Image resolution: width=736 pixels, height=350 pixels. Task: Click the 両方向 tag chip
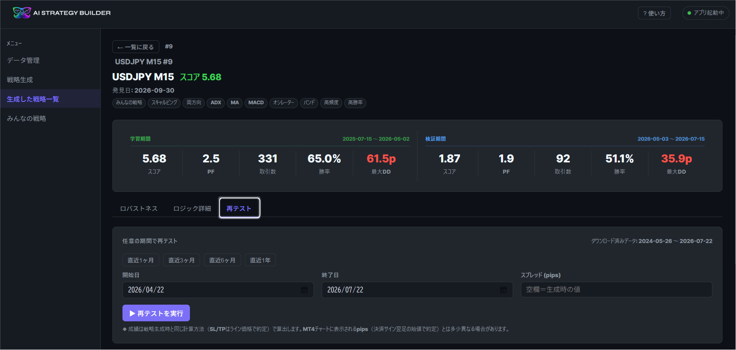[x=194, y=103]
